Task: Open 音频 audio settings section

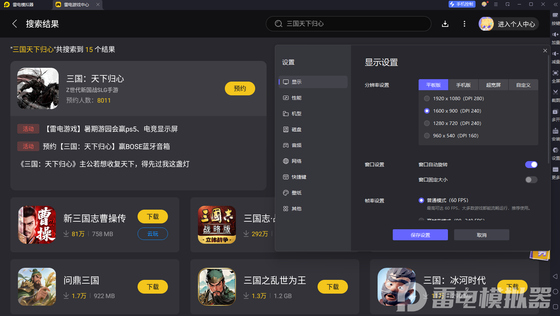Action: (313, 145)
